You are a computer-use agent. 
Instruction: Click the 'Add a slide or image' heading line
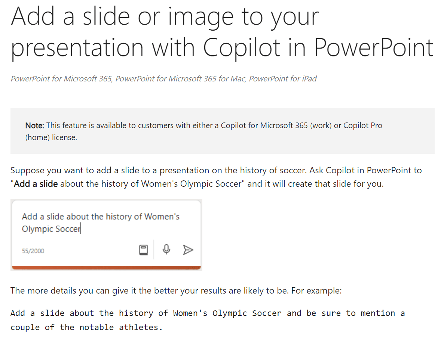click(x=165, y=17)
